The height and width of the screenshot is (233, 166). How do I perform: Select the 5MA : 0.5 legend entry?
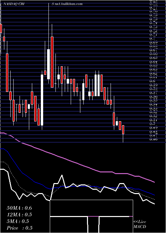click(x=18, y=221)
